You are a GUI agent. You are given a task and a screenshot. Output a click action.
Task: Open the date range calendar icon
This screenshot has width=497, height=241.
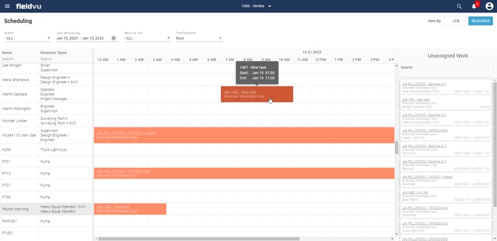[114, 38]
